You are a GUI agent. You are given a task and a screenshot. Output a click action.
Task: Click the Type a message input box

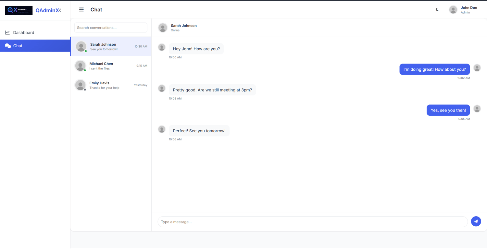coord(313,222)
